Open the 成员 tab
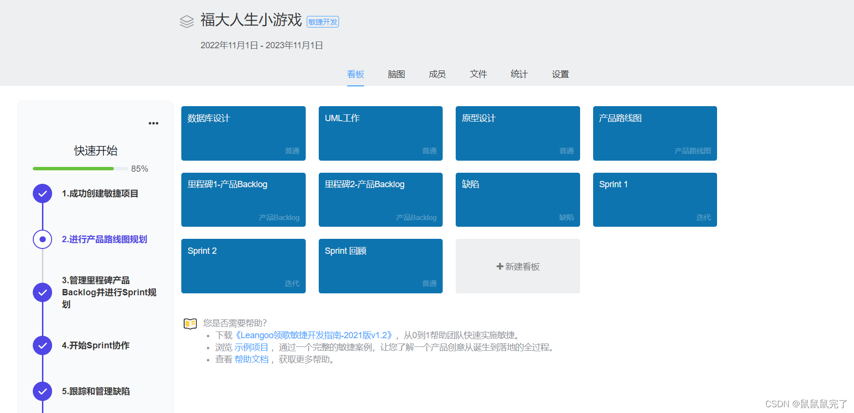Image resolution: width=854 pixels, height=413 pixels. click(x=437, y=74)
